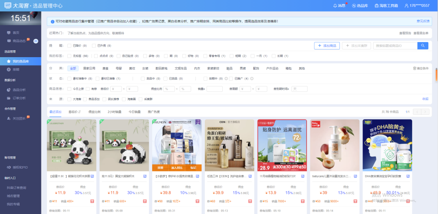
Task: Open the babycare product thumbnail
Action: (x=335, y=146)
